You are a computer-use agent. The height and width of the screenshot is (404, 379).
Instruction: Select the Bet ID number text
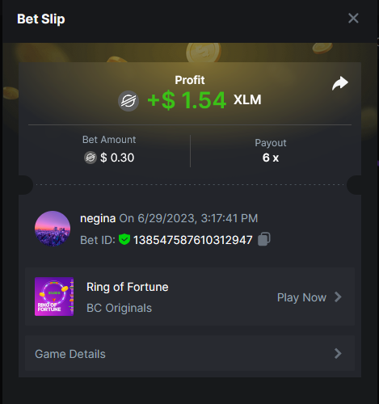click(x=193, y=240)
